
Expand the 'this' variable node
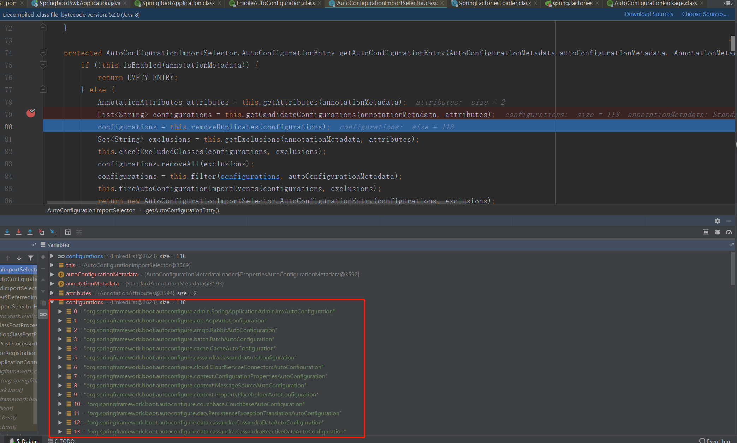pos(52,265)
